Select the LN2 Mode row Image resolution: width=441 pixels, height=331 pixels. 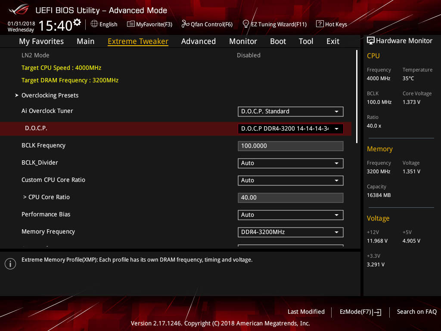(176, 55)
